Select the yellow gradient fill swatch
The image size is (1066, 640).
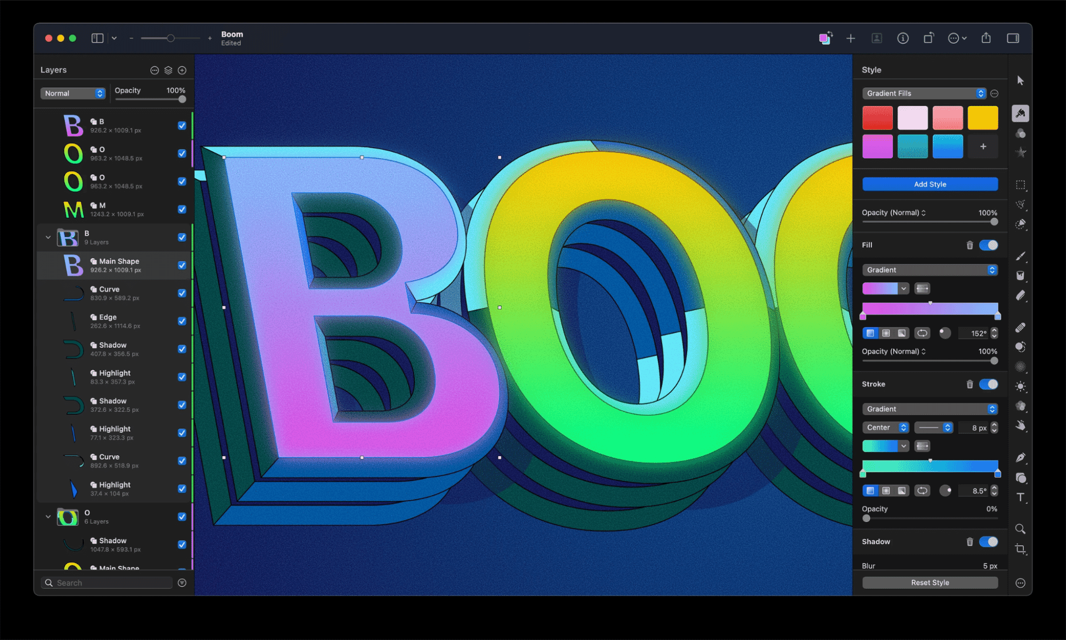pyautogui.click(x=982, y=117)
